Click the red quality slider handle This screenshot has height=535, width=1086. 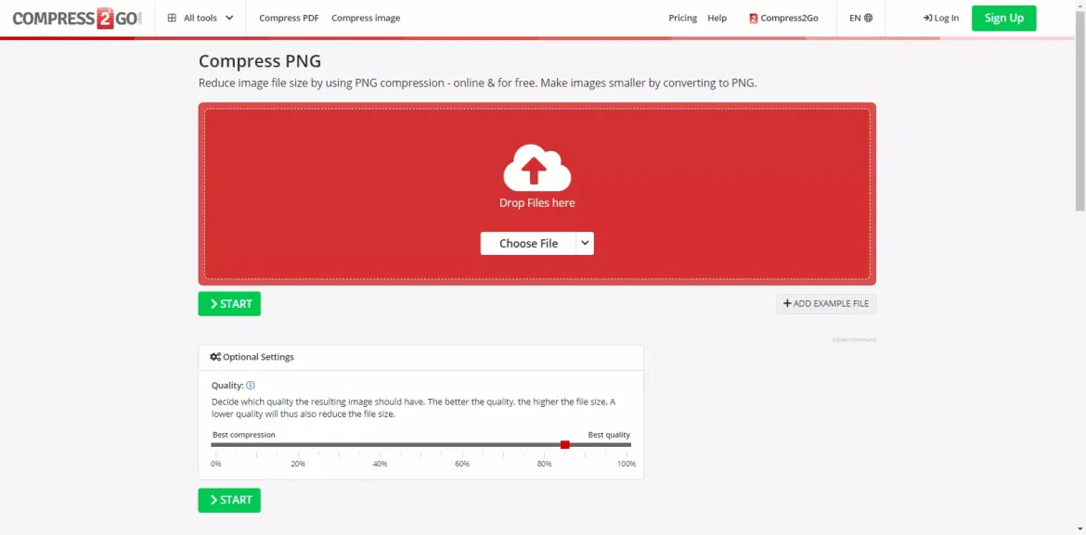(x=564, y=445)
